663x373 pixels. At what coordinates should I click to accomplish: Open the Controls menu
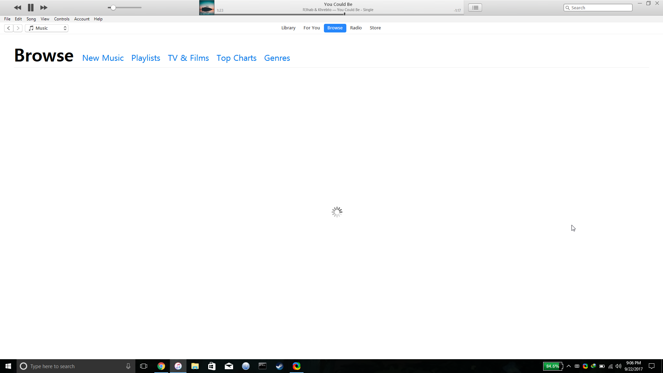click(x=61, y=19)
